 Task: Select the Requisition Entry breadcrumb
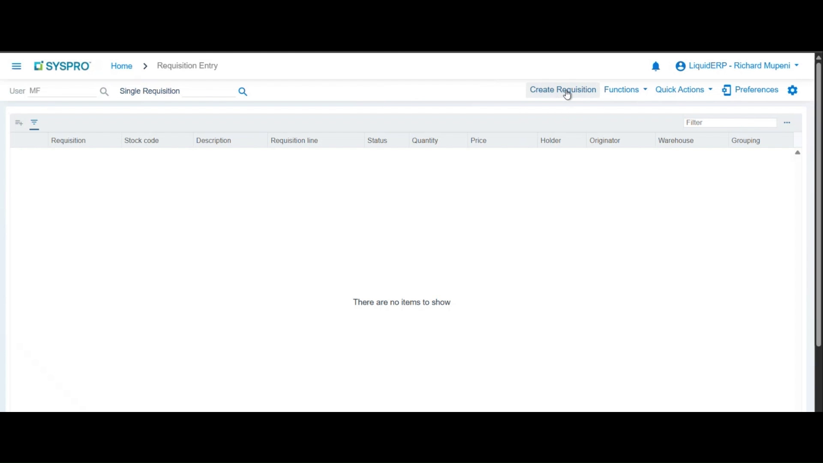tap(187, 66)
